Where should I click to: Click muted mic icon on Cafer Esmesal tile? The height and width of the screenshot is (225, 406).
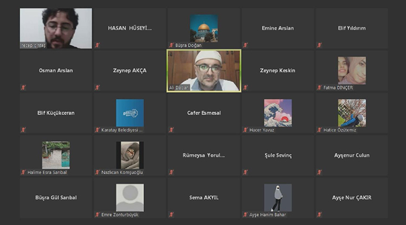172,130
